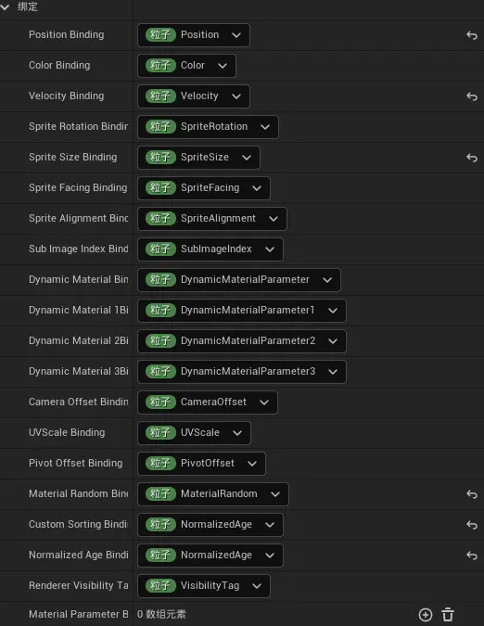The height and width of the screenshot is (626, 484).
Task: Open SubImageIndex binding dropdown
Action: [210, 249]
